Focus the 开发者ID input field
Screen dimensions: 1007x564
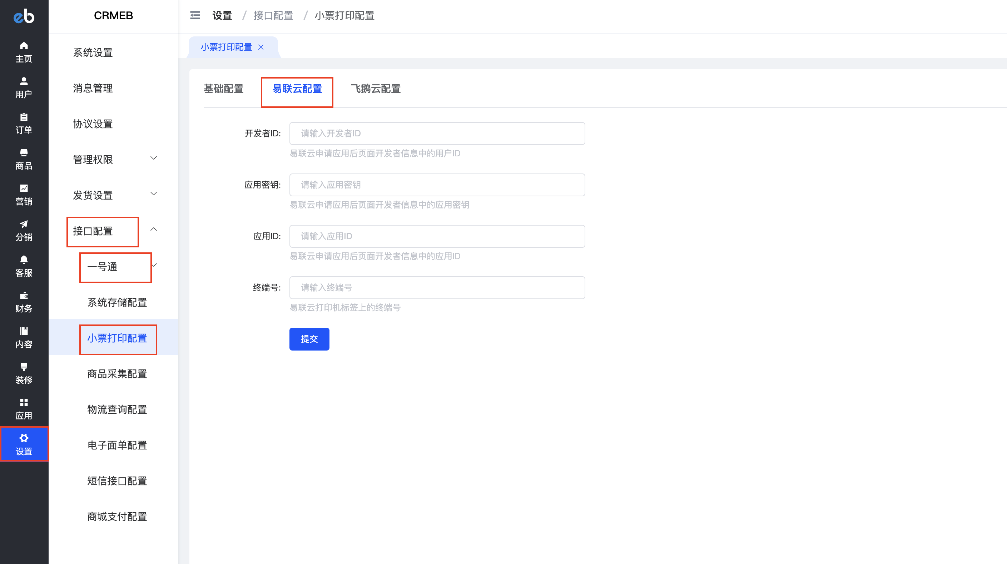click(x=437, y=134)
